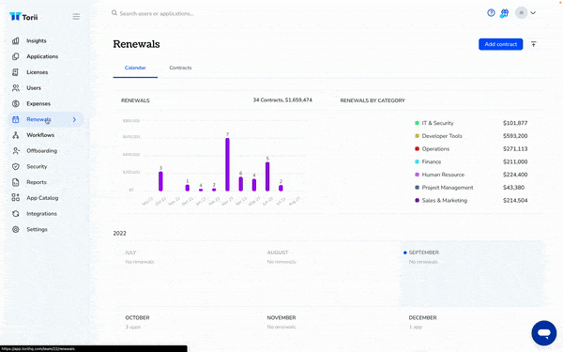Click the SEPTEMBER month heading
563x352 pixels.
tap(424, 253)
